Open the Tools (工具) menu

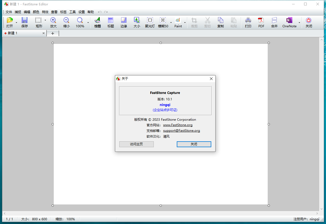coord(72,12)
